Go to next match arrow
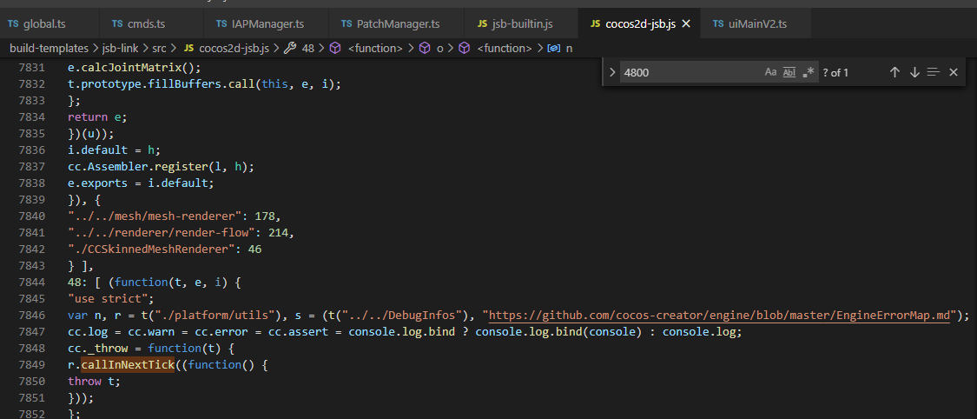 coord(914,73)
